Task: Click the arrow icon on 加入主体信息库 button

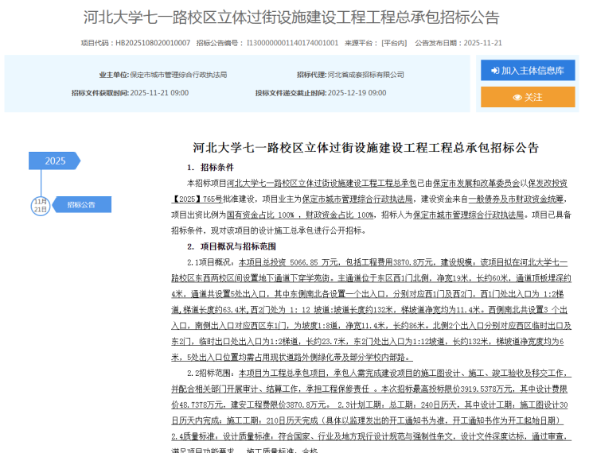Action: click(495, 71)
